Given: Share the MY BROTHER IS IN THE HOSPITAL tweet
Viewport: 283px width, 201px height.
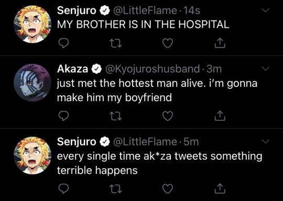Looking at the screenshot, I should click(x=220, y=43).
